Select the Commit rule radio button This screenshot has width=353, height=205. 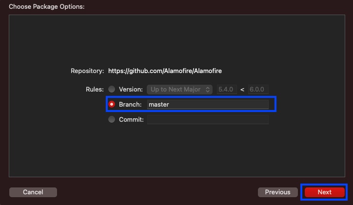click(x=112, y=119)
